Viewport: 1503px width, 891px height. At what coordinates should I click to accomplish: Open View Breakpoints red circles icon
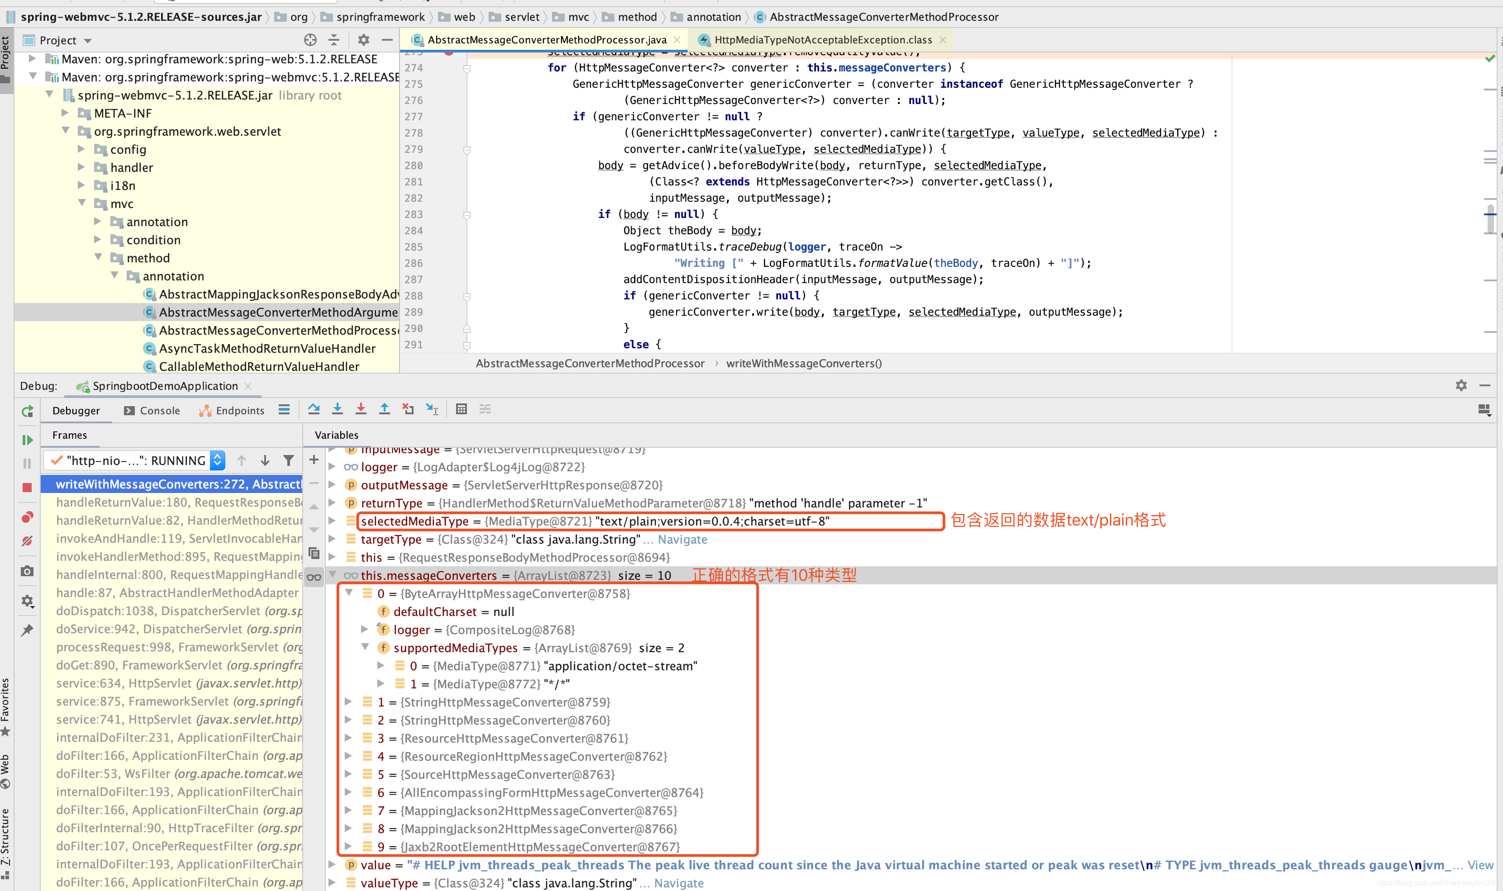[27, 517]
